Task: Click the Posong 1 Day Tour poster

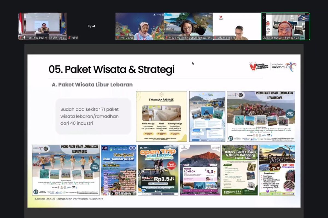Action: click(x=277, y=170)
